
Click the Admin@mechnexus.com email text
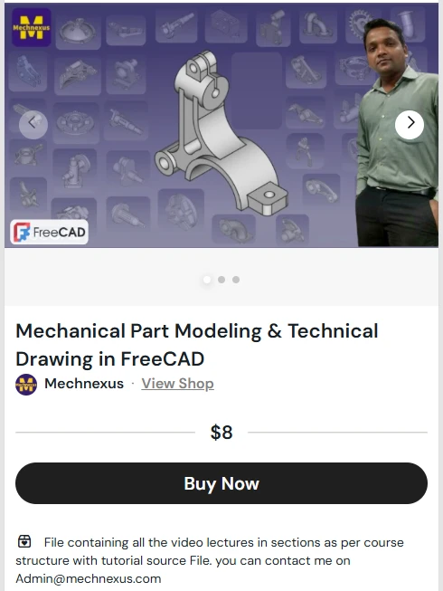(89, 578)
